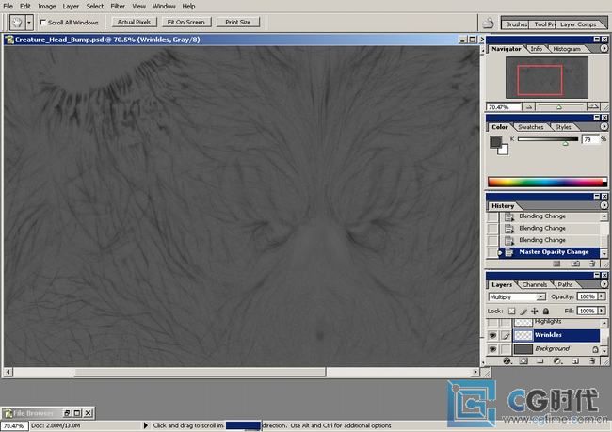Open the Brushes tab in the palette well
This screenshot has height=432, width=612.
[x=516, y=24]
